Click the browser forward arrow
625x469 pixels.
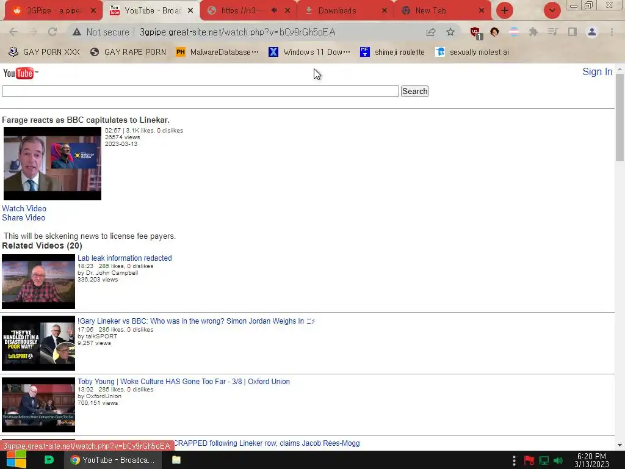coord(33,32)
